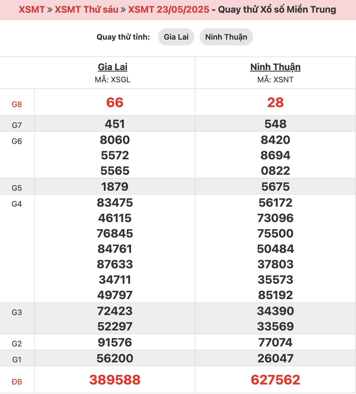The width and height of the screenshot is (356, 394).
Task: Open the XSMT breadcrumb link
Action: pos(32,10)
